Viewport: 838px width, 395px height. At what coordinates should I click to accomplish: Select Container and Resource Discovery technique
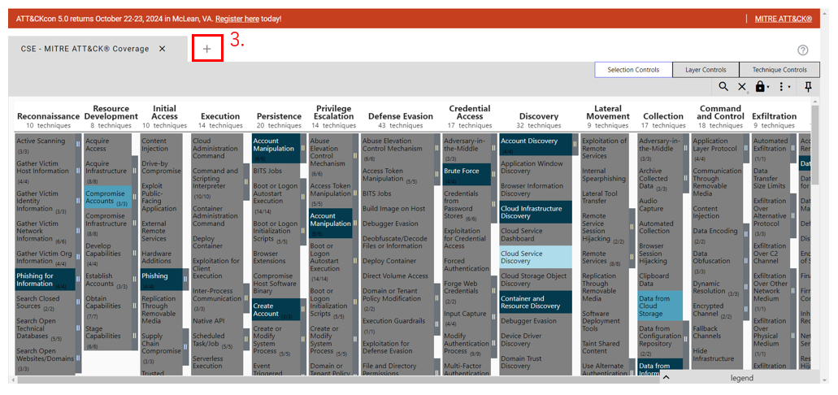click(x=536, y=302)
